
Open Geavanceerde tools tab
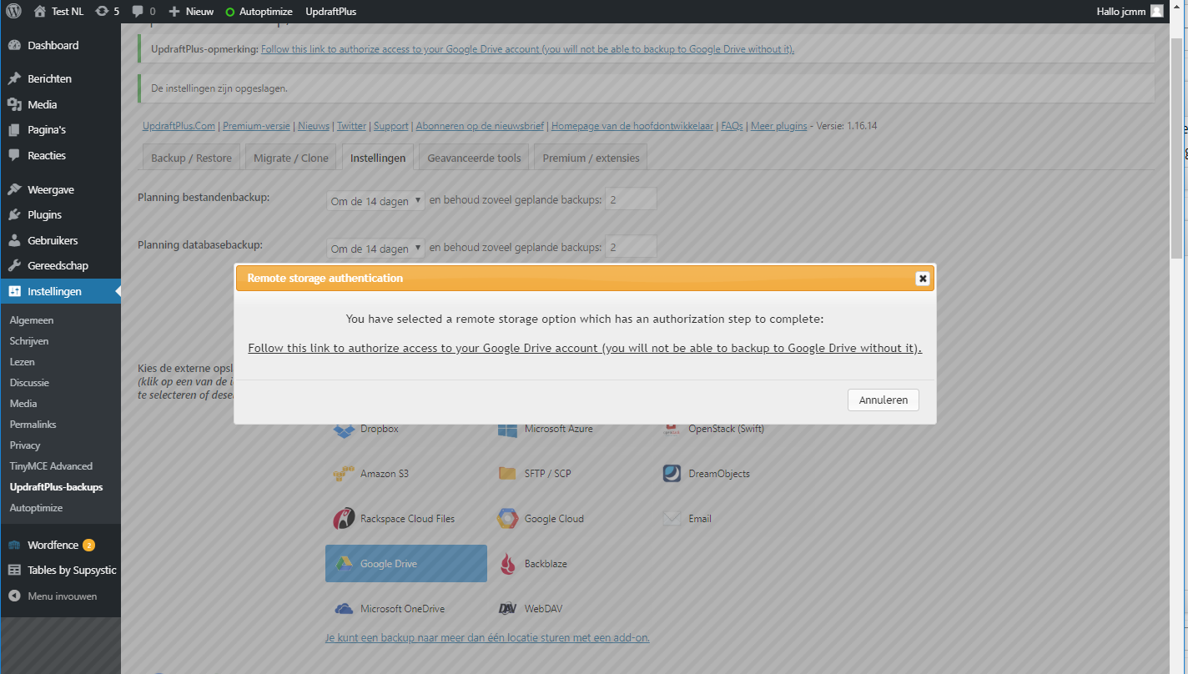(474, 158)
